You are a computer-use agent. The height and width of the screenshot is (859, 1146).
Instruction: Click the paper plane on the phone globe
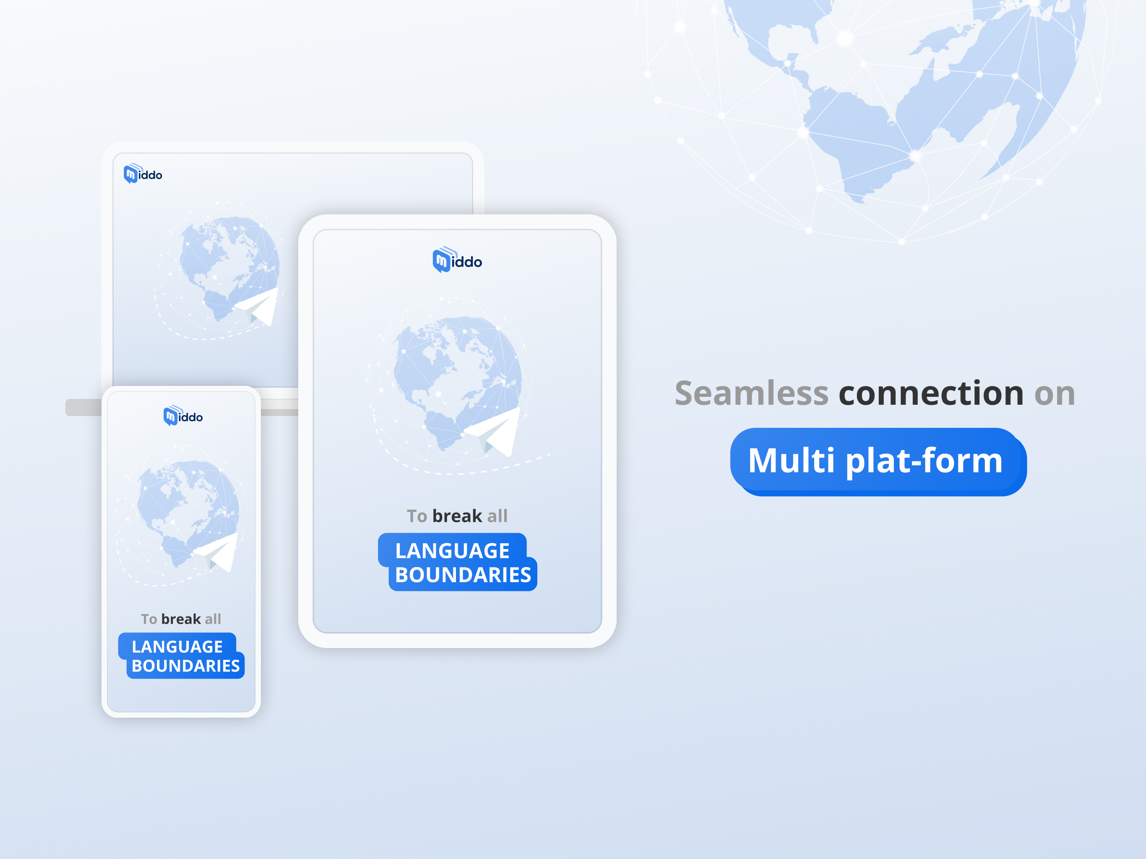pyautogui.click(x=216, y=552)
